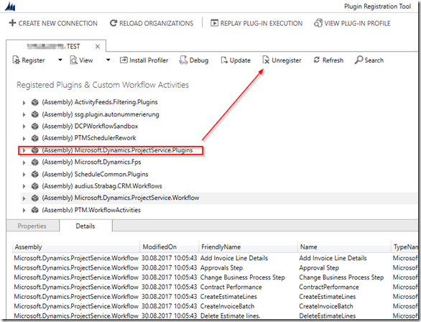The width and height of the screenshot is (421, 322).
Task: Click RELOAD ORGANIZATIONS label
Action: 157,24
